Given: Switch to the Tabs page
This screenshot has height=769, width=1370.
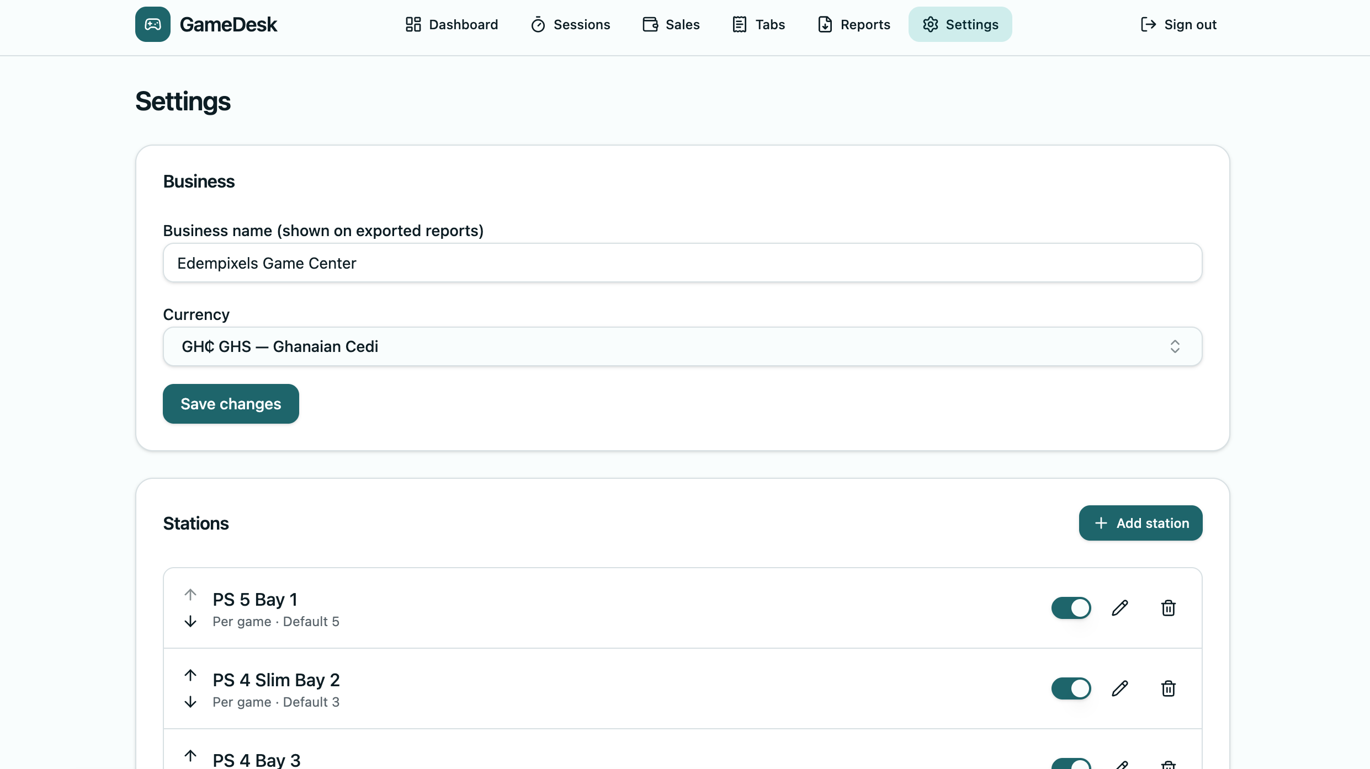Looking at the screenshot, I should coord(758,24).
